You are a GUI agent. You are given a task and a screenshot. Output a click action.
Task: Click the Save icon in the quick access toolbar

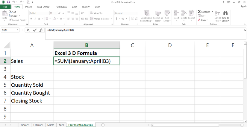[8, 2]
